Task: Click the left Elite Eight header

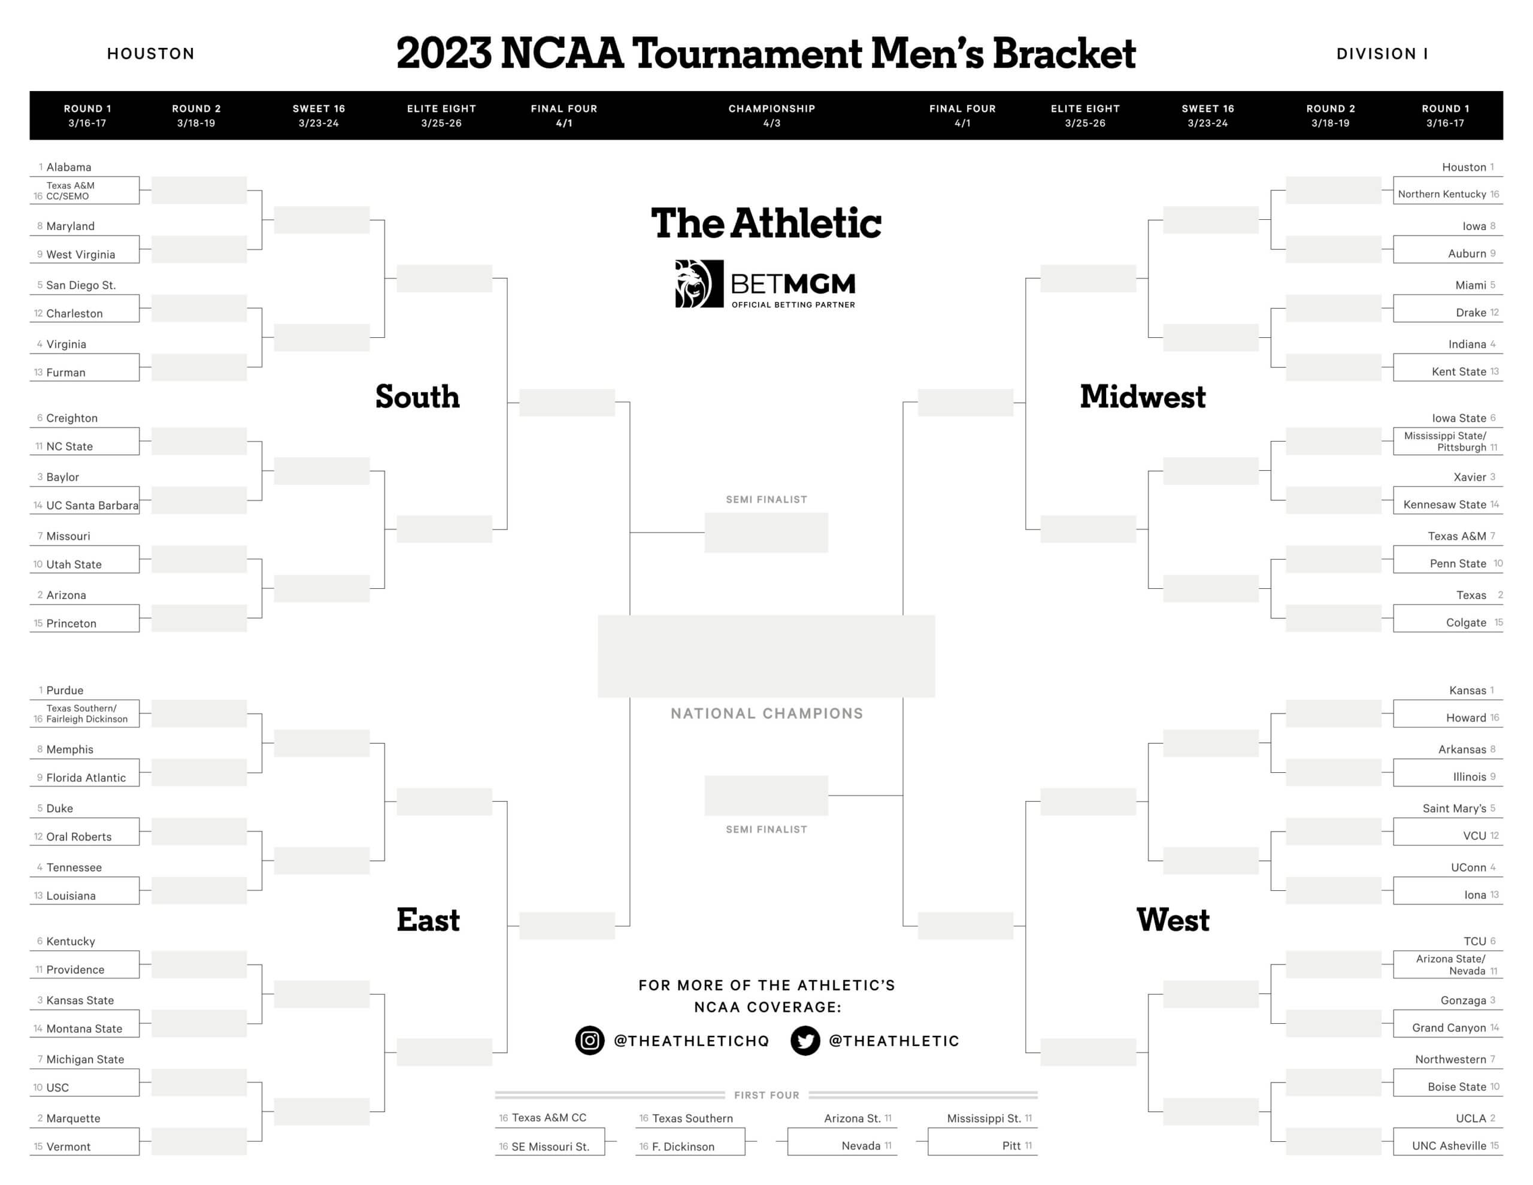Action: [x=441, y=116]
